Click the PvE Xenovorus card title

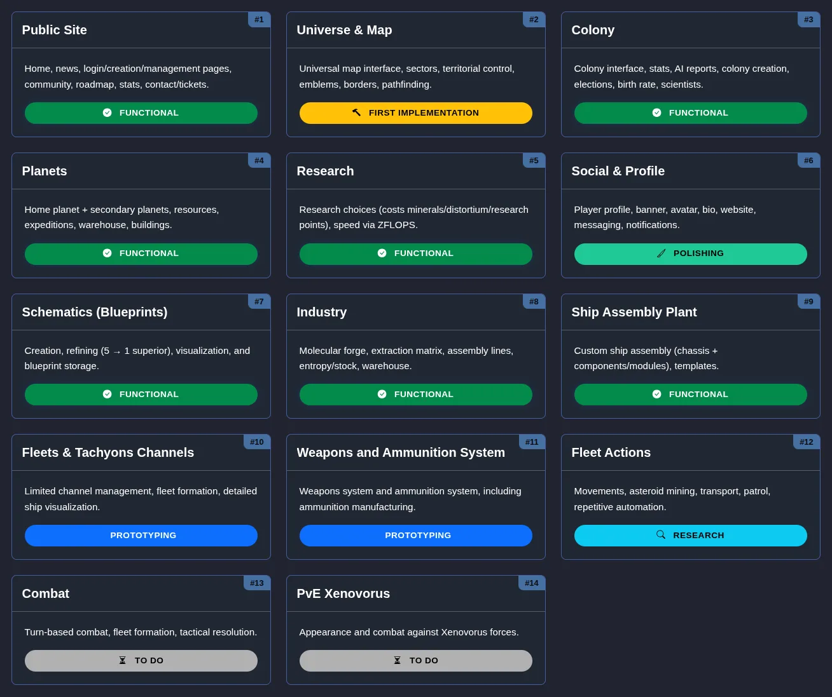click(343, 593)
